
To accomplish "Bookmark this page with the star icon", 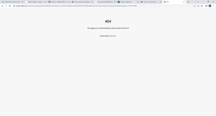I will (202, 6).
